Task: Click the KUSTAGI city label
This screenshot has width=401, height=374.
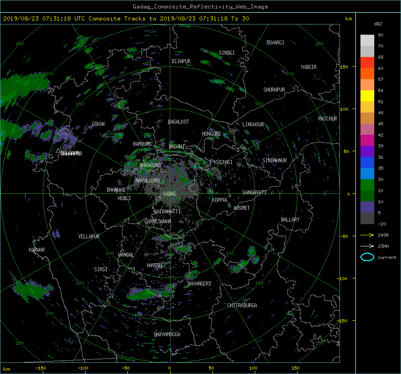Action: 223,162
